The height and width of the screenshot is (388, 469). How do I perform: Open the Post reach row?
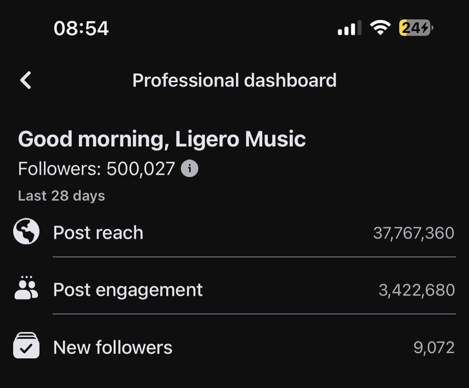(x=234, y=233)
